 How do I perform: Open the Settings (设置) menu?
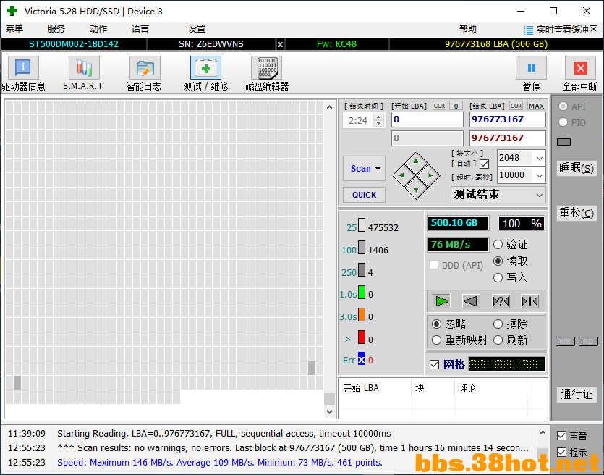197,29
